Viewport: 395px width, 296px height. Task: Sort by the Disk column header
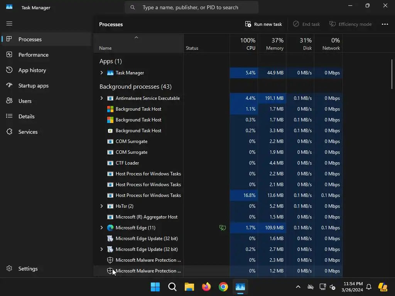(300, 43)
